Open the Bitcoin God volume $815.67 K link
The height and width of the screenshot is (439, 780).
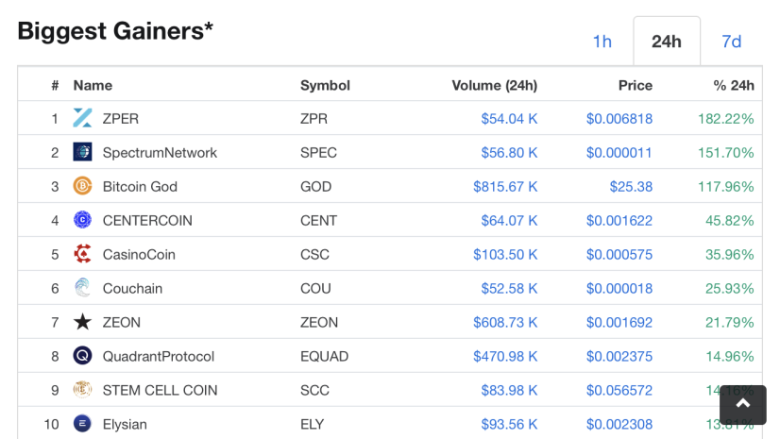[x=505, y=186]
